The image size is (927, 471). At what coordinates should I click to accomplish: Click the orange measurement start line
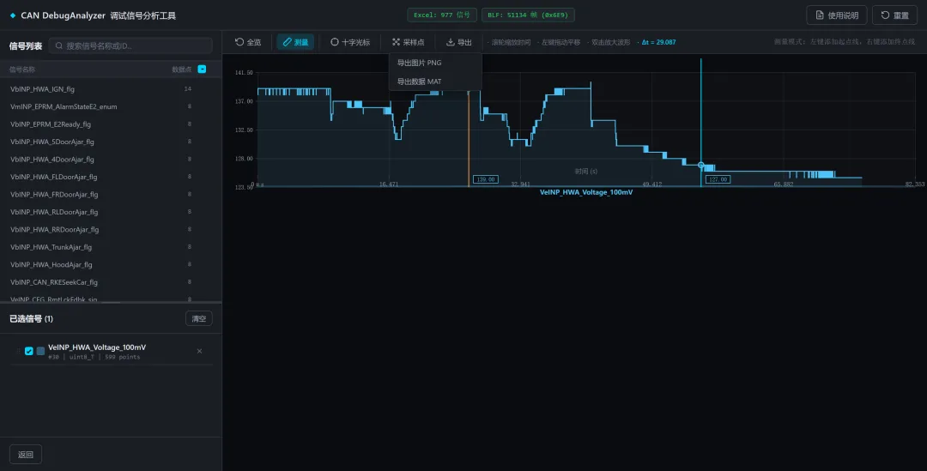(x=469, y=138)
